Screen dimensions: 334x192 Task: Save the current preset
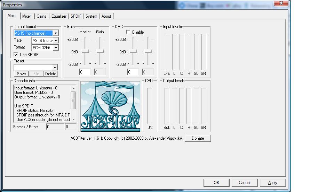click(x=21, y=73)
